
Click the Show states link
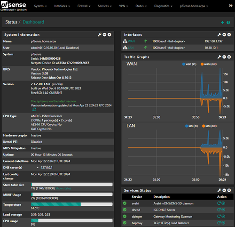coord(63,188)
